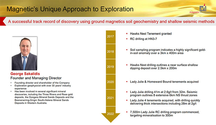The height and width of the screenshot is (125, 216).
Task: Click the name 'George Sakalidis'
Action: [25, 74]
